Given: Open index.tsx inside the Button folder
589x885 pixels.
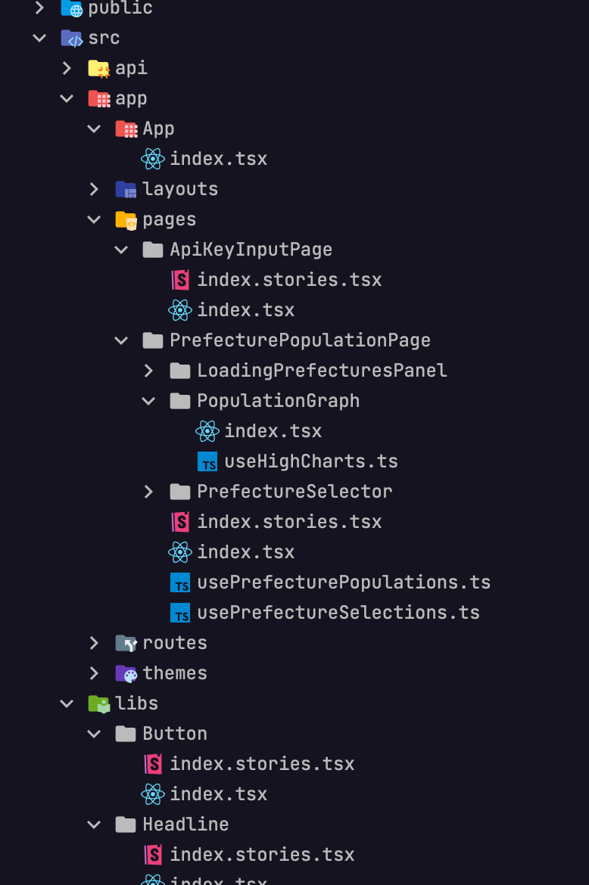Looking at the screenshot, I should pyautogui.click(x=219, y=794).
